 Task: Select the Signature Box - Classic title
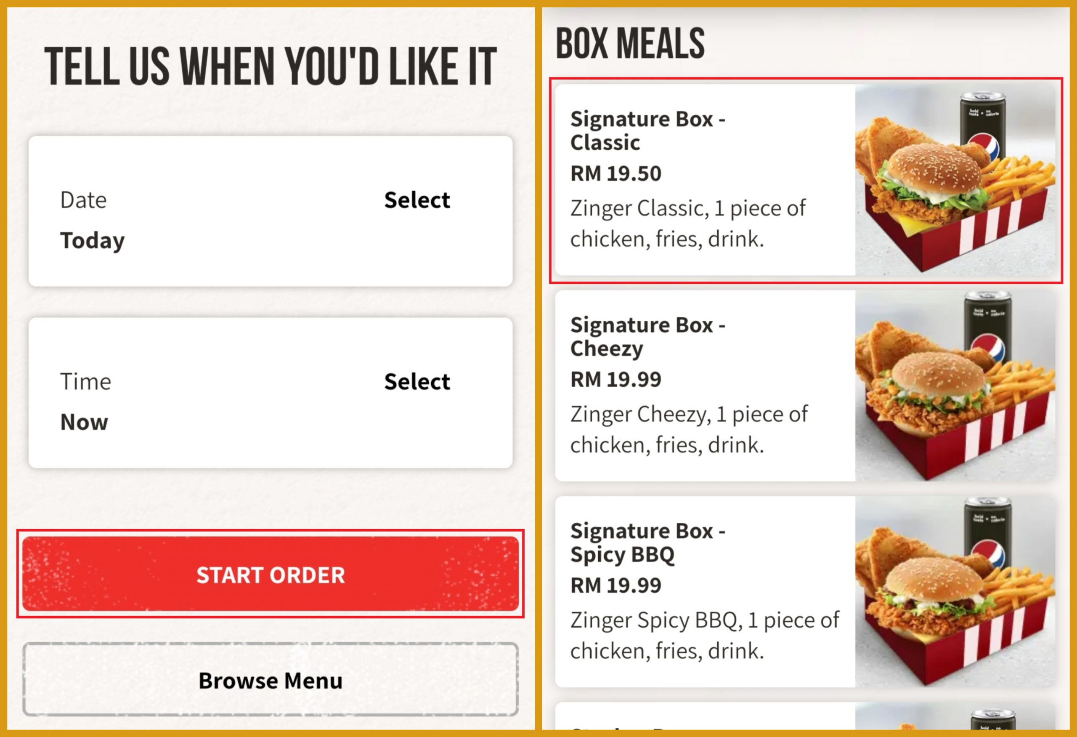[647, 131]
